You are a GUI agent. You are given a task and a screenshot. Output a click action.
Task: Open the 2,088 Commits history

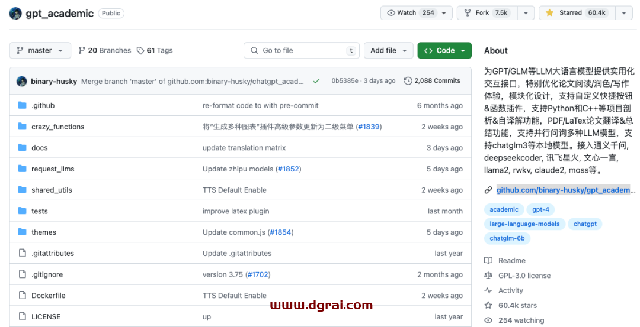[432, 81]
